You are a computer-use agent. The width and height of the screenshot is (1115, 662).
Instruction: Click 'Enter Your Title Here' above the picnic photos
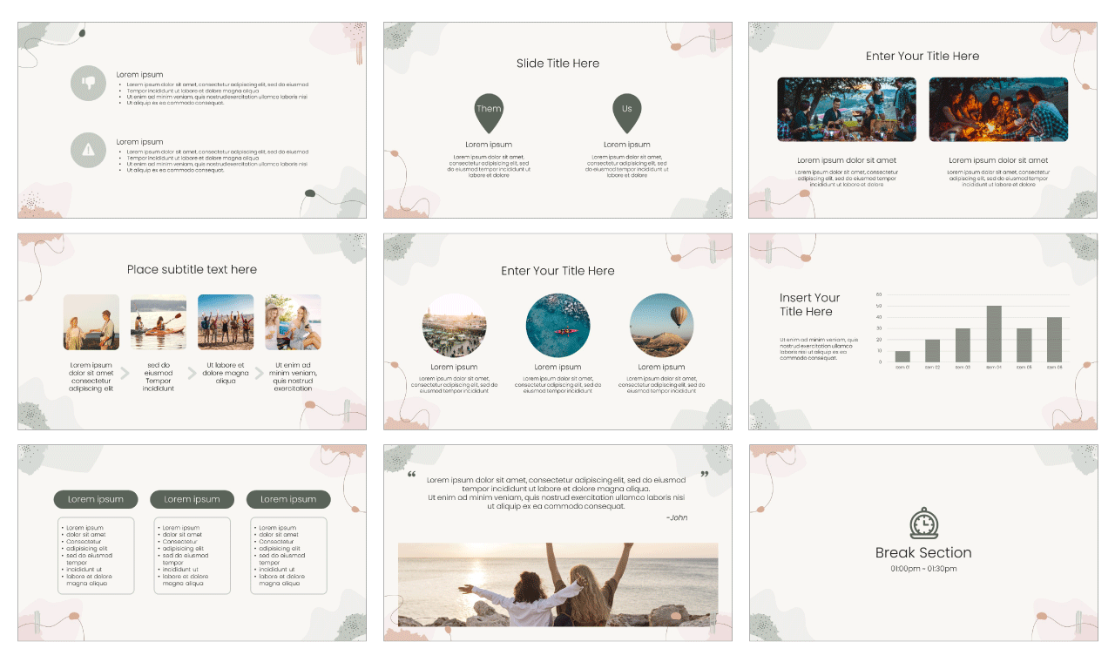pyautogui.click(x=922, y=56)
